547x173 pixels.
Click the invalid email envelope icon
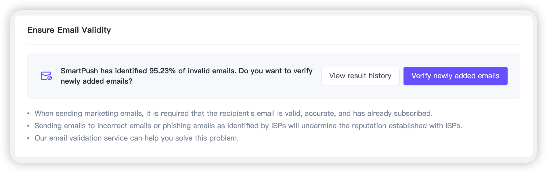[46, 76]
